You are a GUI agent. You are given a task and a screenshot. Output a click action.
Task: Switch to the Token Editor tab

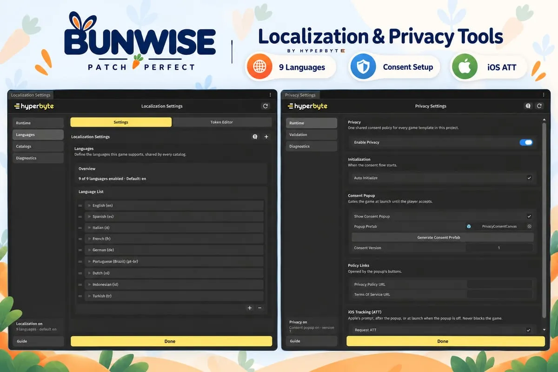[222, 122]
